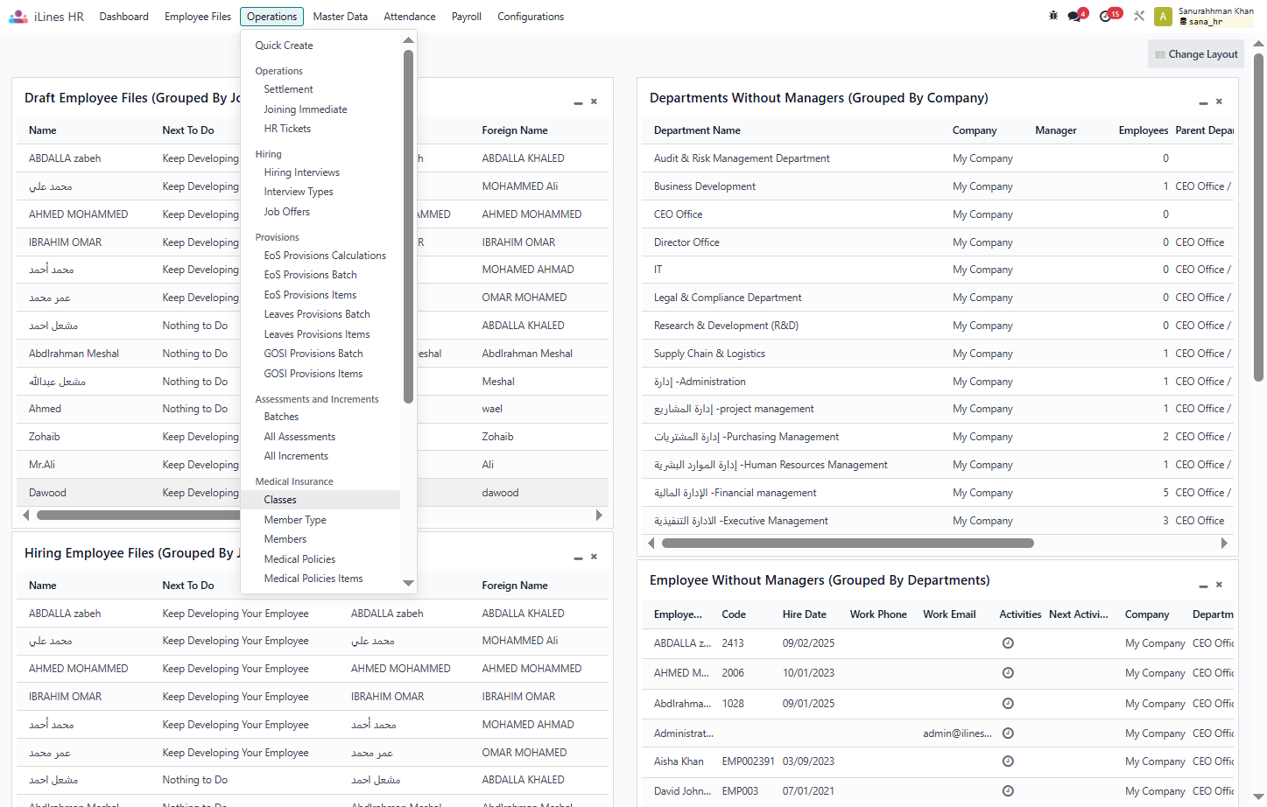Image resolution: width=1267 pixels, height=807 pixels.
Task: Click the iLines HR logo icon
Action: click(x=18, y=17)
